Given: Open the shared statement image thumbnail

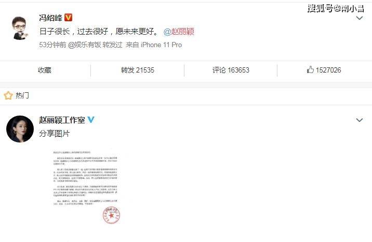Looking at the screenshot, I should 87,187.
